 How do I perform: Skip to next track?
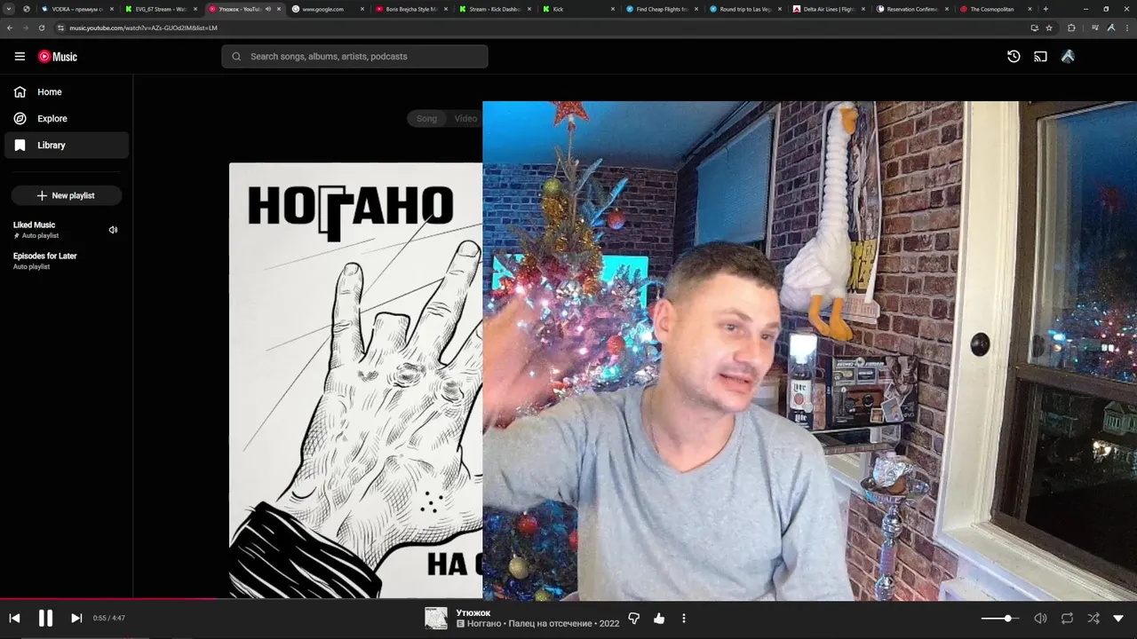pos(76,618)
